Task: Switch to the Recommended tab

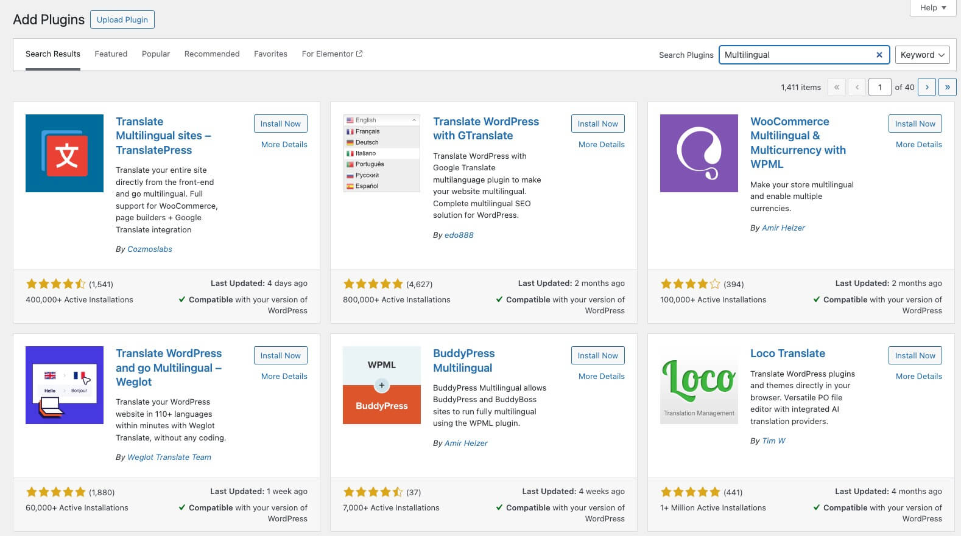Action: (x=212, y=54)
